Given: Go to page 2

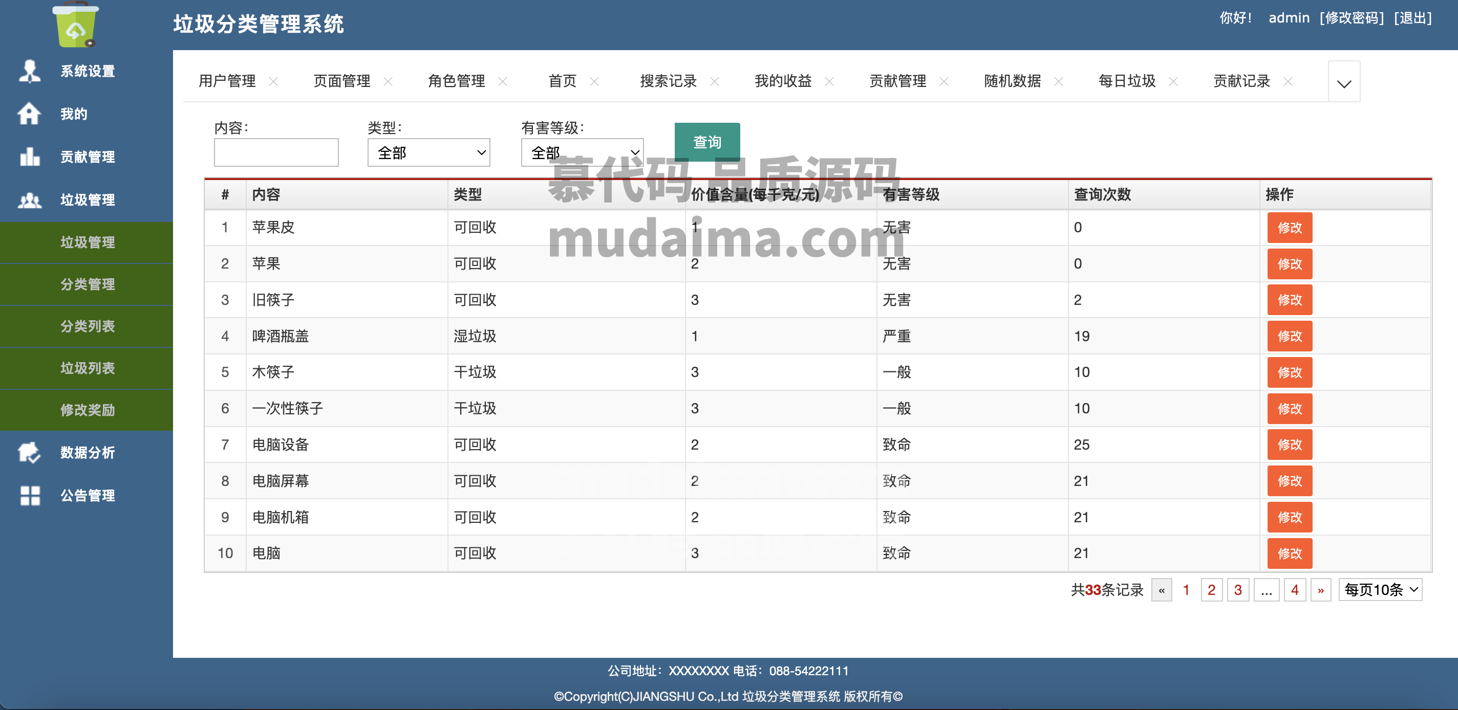Looking at the screenshot, I should click(1211, 590).
